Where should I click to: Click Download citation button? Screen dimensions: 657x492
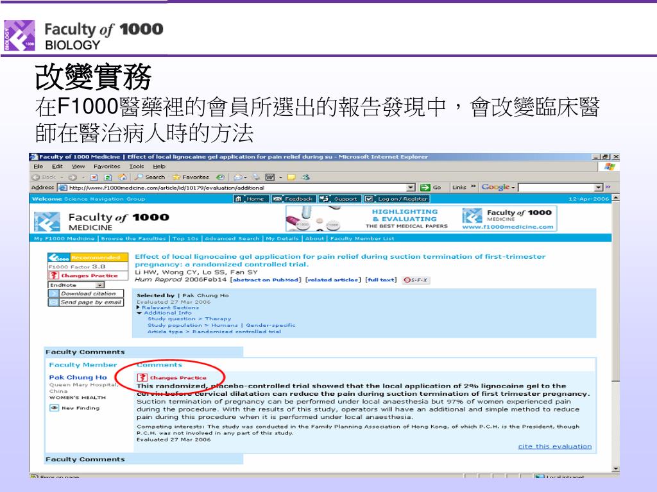(x=86, y=293)
